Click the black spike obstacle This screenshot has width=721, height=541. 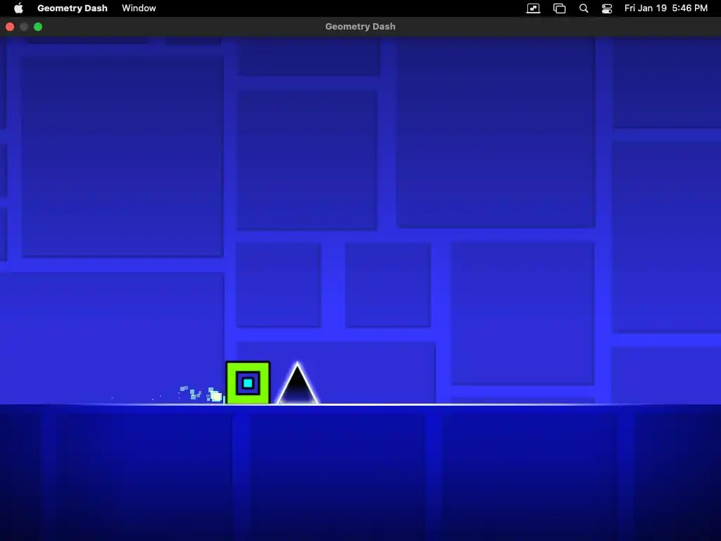tap(297, 384)
